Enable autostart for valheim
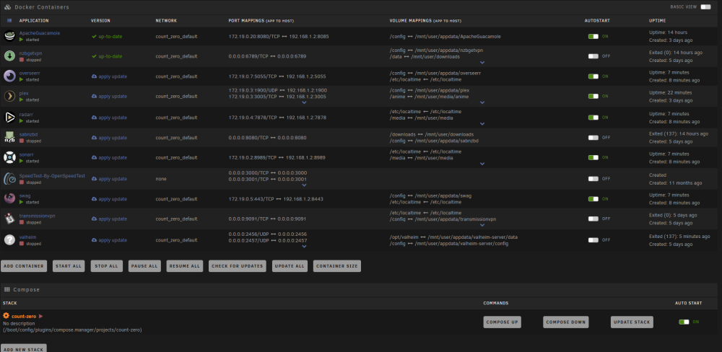Image resolution: width=722 pixels, height=352 pixels. point(593,240)
